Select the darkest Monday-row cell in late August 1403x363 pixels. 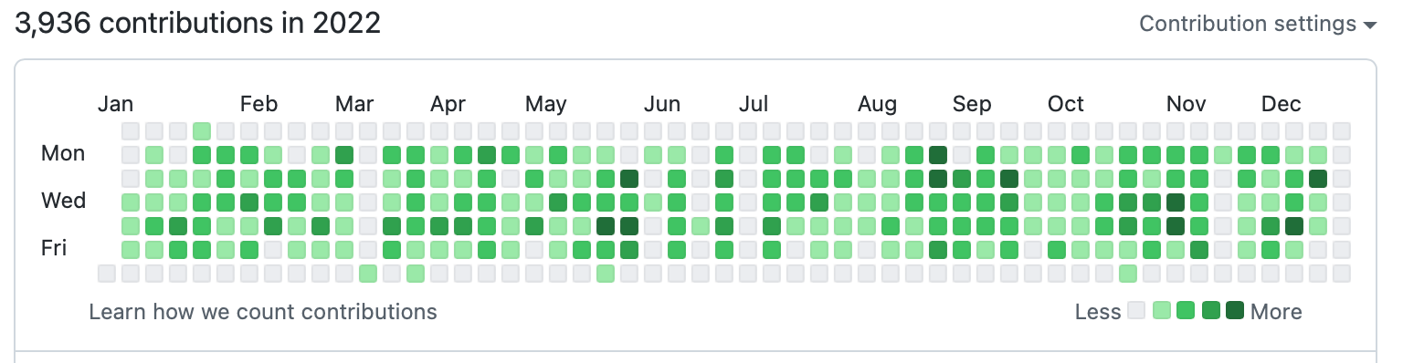[938, 155]
